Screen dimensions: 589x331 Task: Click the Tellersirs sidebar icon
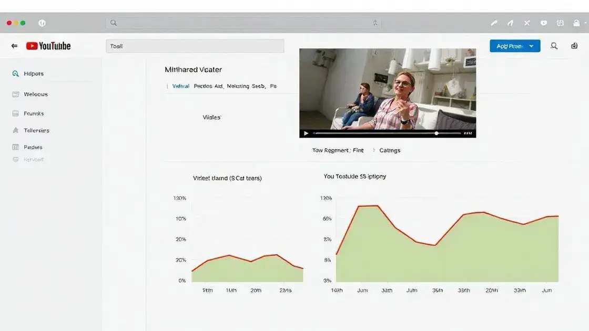[15, 130]
